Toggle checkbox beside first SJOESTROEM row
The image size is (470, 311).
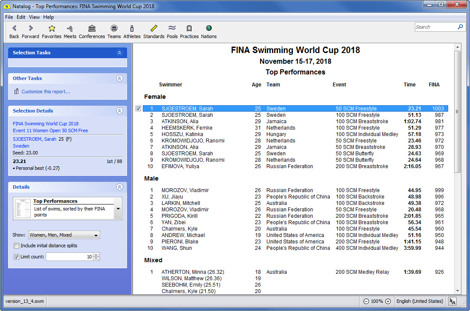pyautogui.click(x=138, y=109)
